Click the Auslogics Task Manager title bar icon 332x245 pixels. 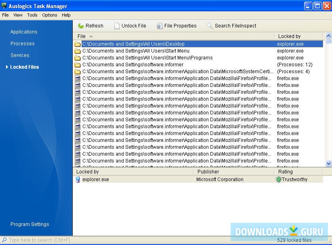click(4, 6)
